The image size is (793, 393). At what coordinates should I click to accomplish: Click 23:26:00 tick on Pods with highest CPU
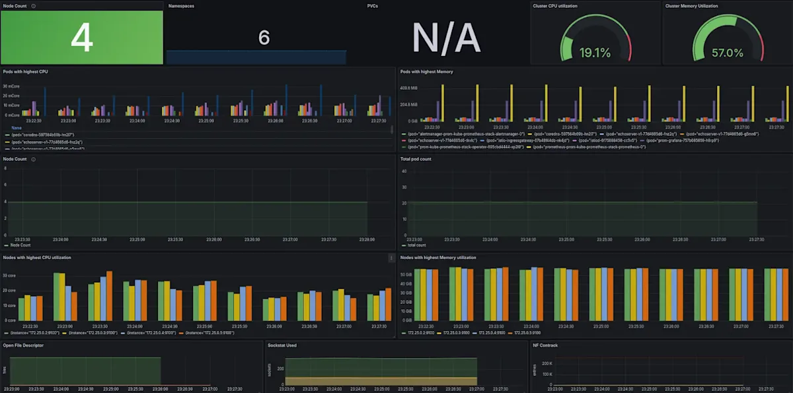pyautogui.click(x=276, y=121)
